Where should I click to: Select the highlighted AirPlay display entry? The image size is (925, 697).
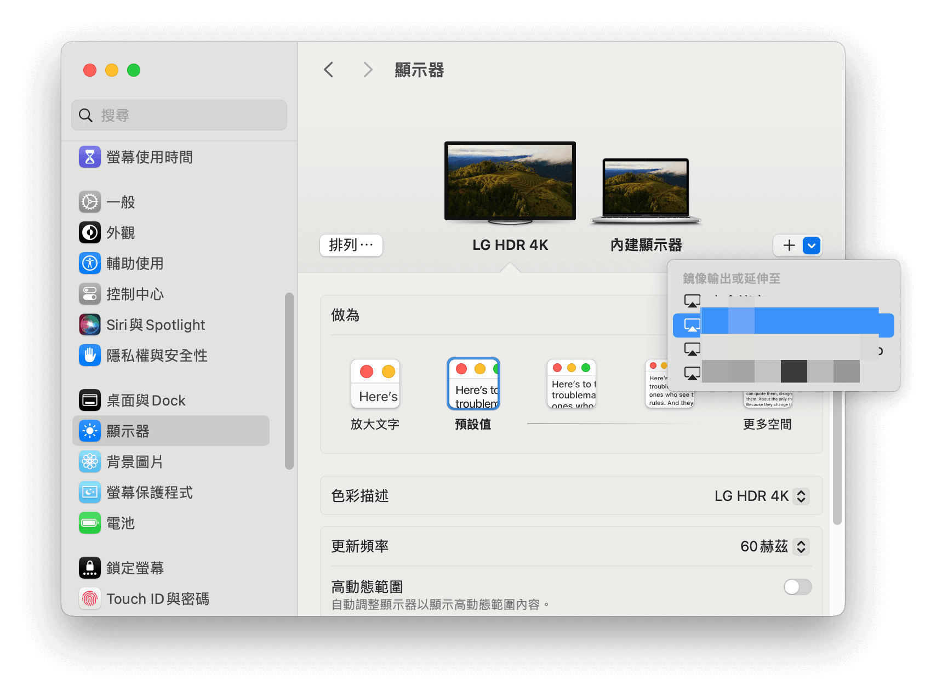(x=784, y=325)
